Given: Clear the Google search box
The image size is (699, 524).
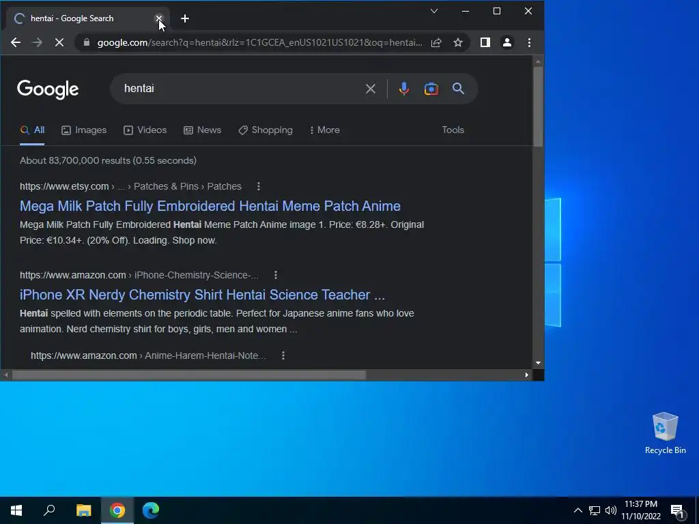Looking at the screenshot, I should pos(371,89).
